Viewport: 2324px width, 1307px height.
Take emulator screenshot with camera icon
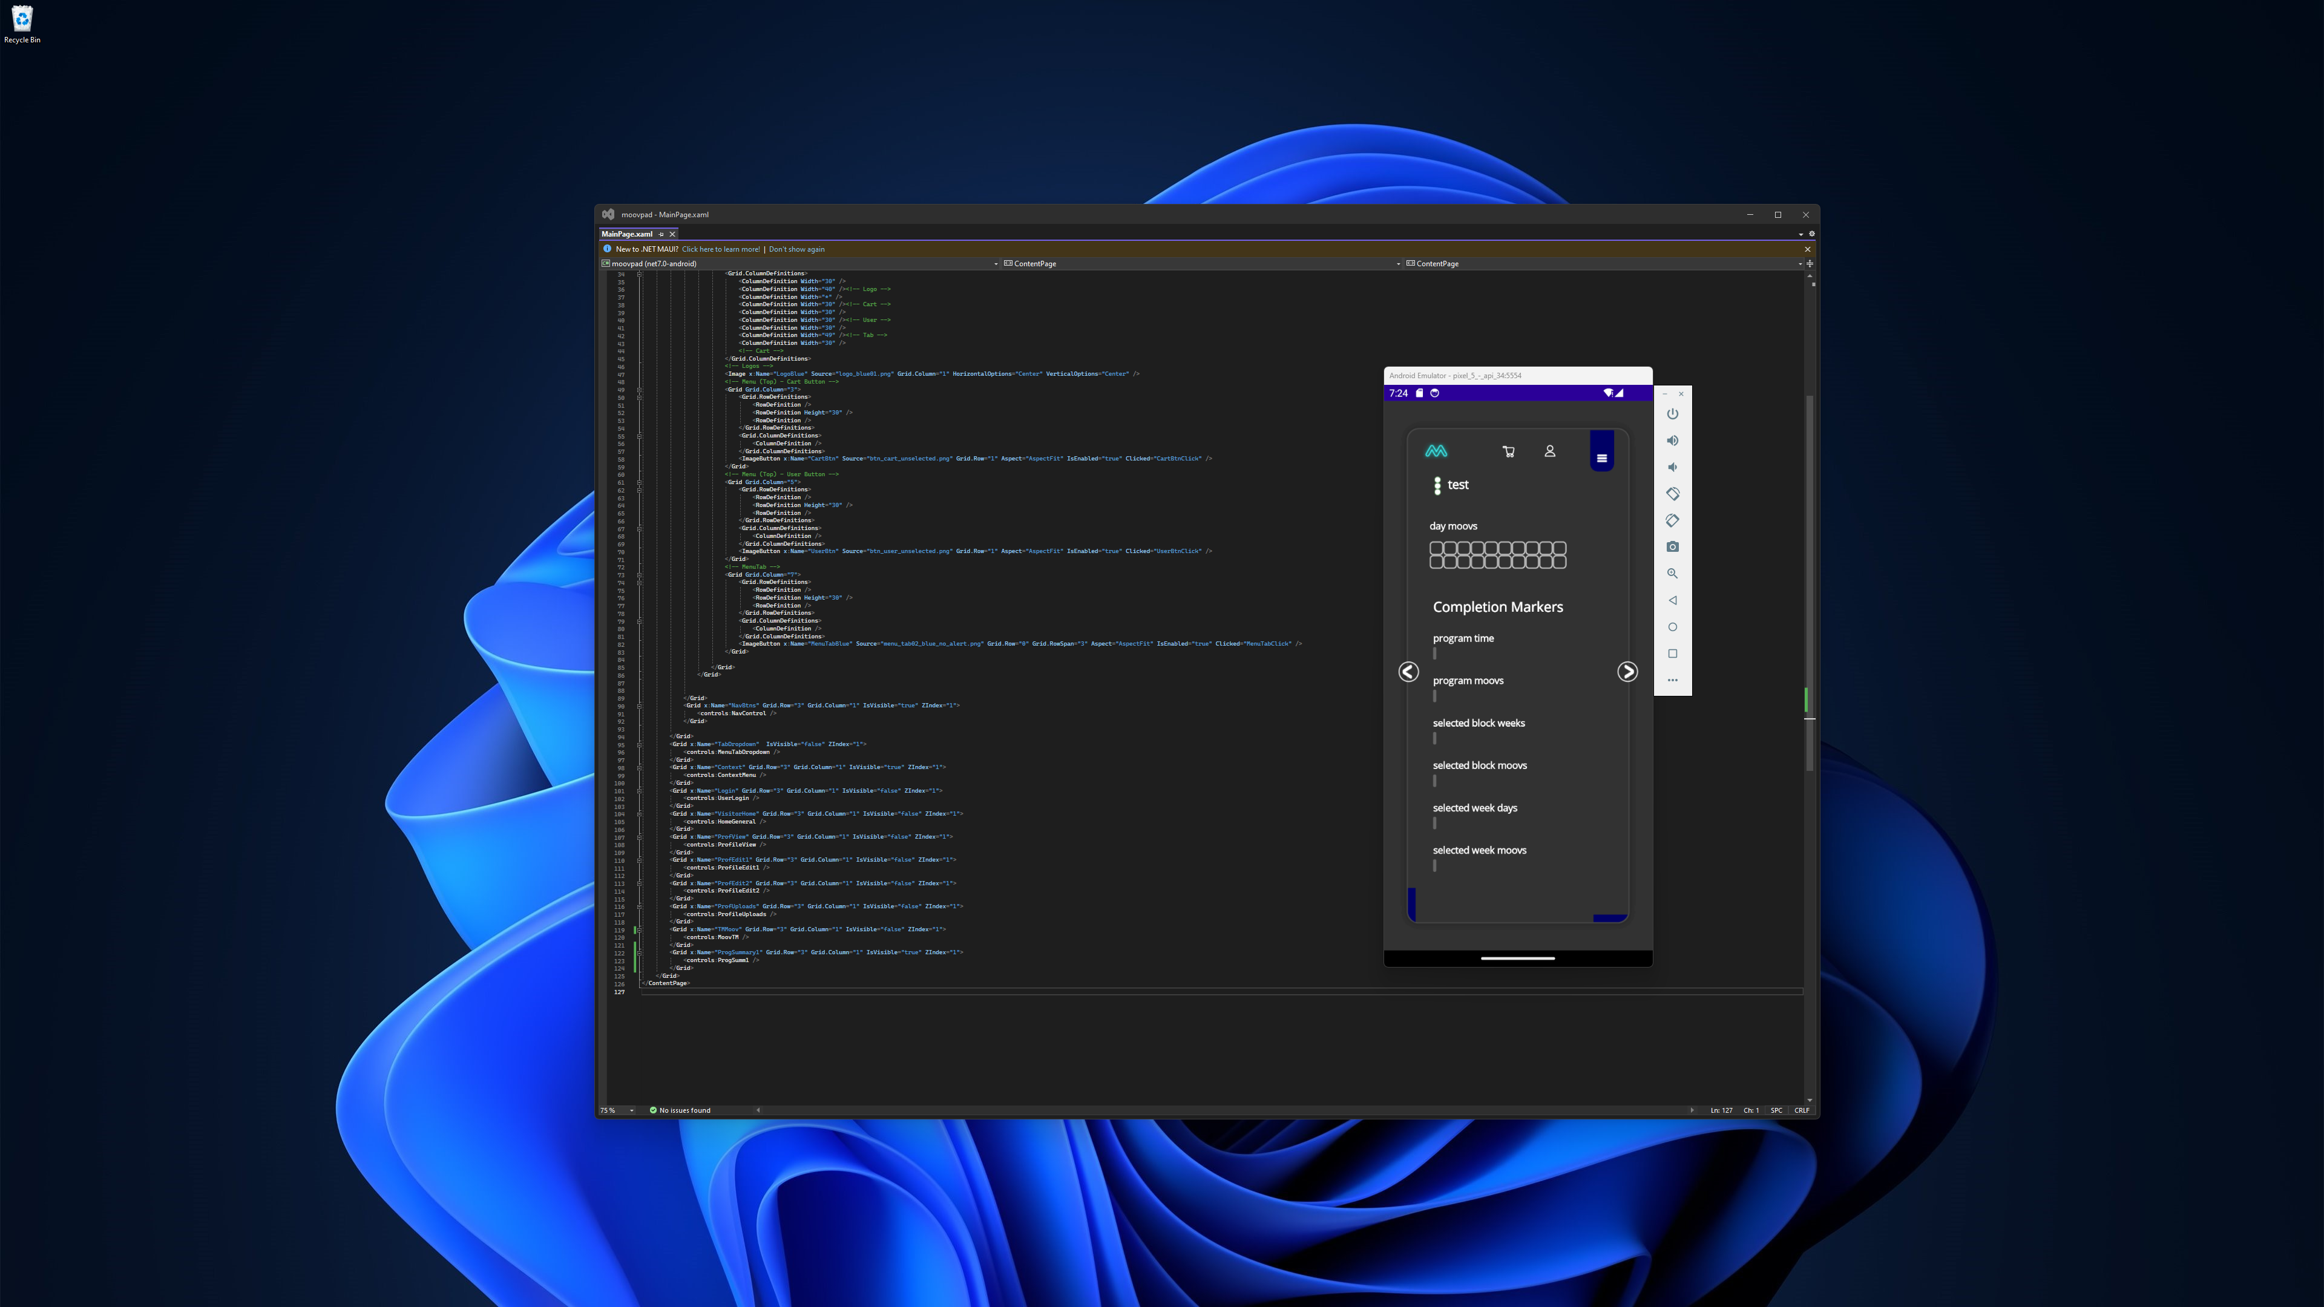click(1673, 546)
